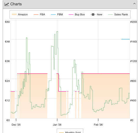
Task: Click the Dec '25 axis label
Action: coord(16,125)
